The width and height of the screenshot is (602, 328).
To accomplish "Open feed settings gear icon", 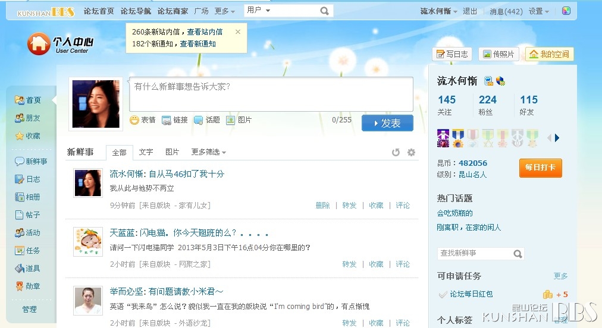I will pyautogui.click(x=411, y=152).
